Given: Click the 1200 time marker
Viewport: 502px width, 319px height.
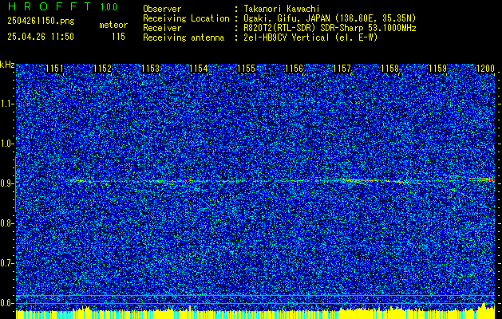Looking at the screenshot, I should (x=486, y=69).
